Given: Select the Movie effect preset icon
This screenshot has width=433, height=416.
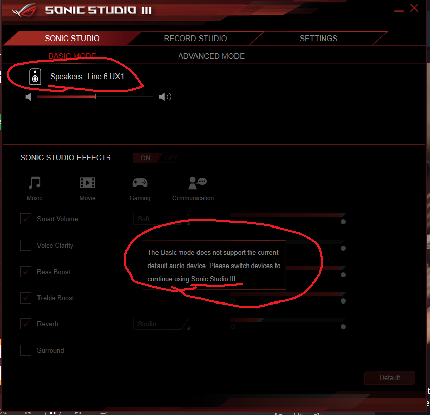Looking at the screenshot, I should pyautogui.click(x=87, y=183).
